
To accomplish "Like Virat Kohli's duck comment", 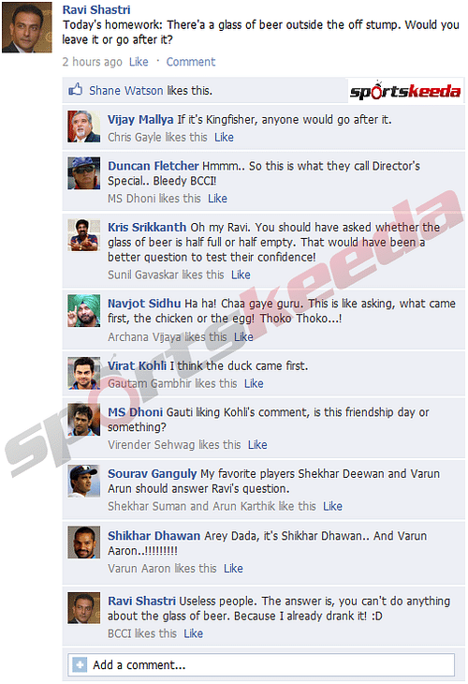I will click(254, 383).
